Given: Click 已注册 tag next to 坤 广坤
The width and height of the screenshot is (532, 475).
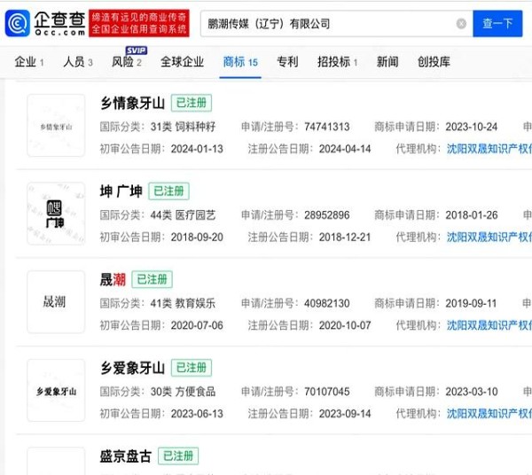Looking at the screenshot, I should pyautogui.click(x=169, y=191).
